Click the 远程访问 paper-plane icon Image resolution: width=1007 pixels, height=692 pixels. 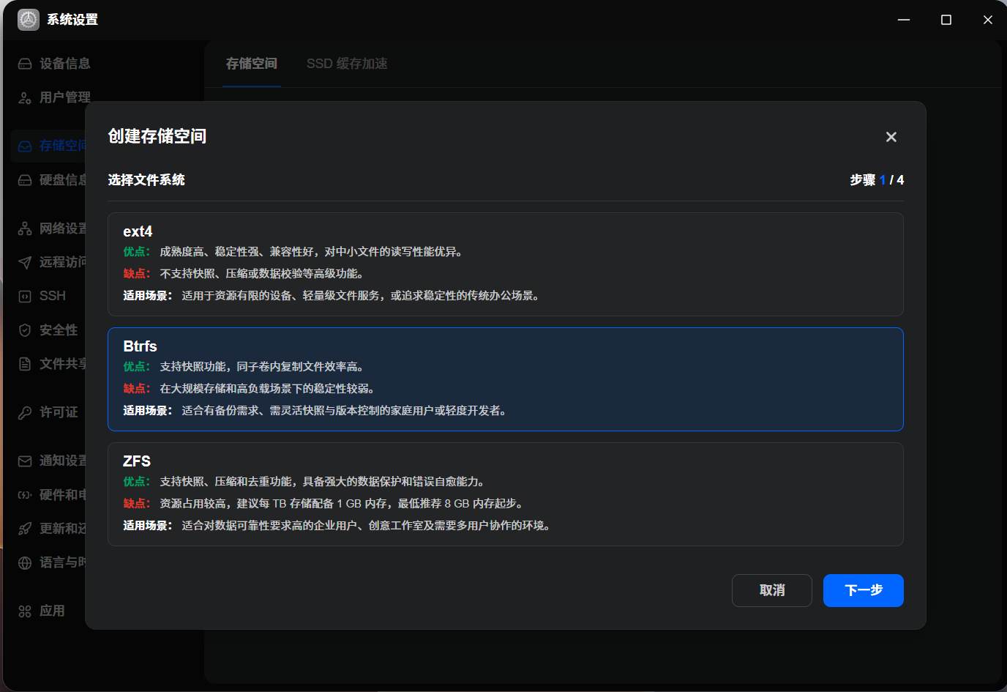click(25, 262)
